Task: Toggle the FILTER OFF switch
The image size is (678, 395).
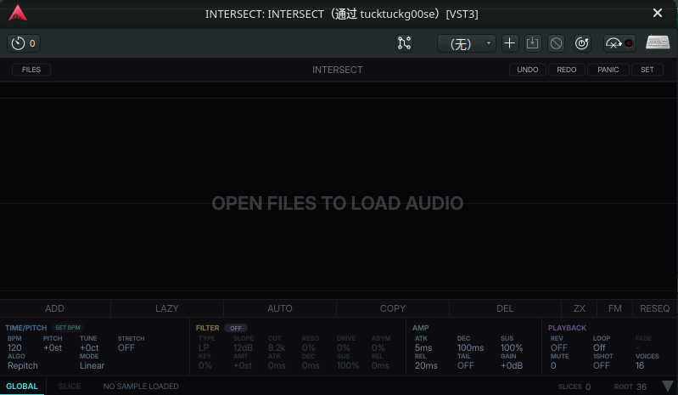Action: tap(236, 328)
